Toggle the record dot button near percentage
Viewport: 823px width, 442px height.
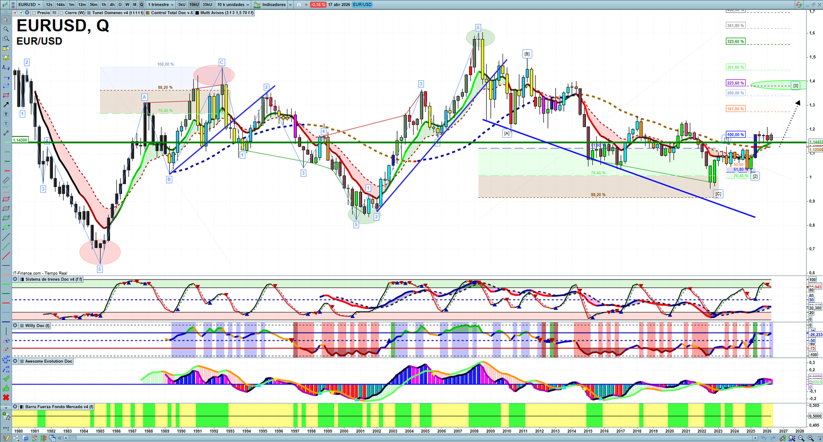[x=307, y=5]
